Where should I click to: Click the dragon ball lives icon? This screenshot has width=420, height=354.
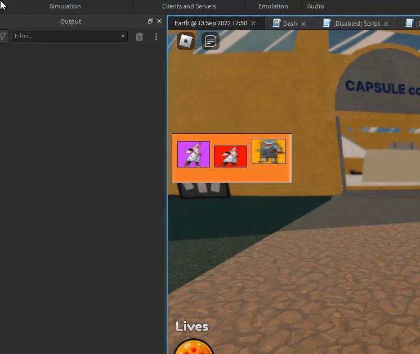point(194,347)
